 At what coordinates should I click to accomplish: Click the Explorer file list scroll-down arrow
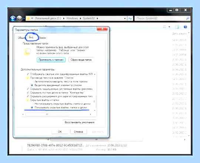tap(189, 136)
